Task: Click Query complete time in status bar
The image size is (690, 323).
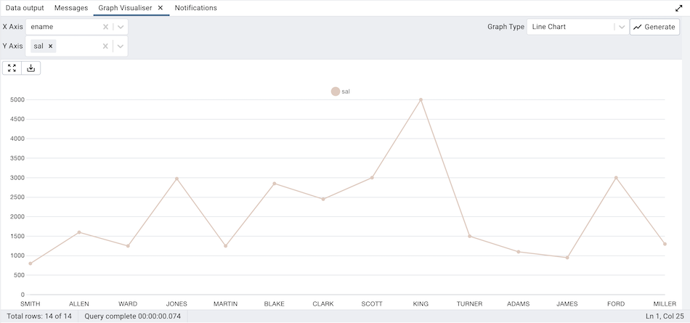Action: tap(132, 316)
